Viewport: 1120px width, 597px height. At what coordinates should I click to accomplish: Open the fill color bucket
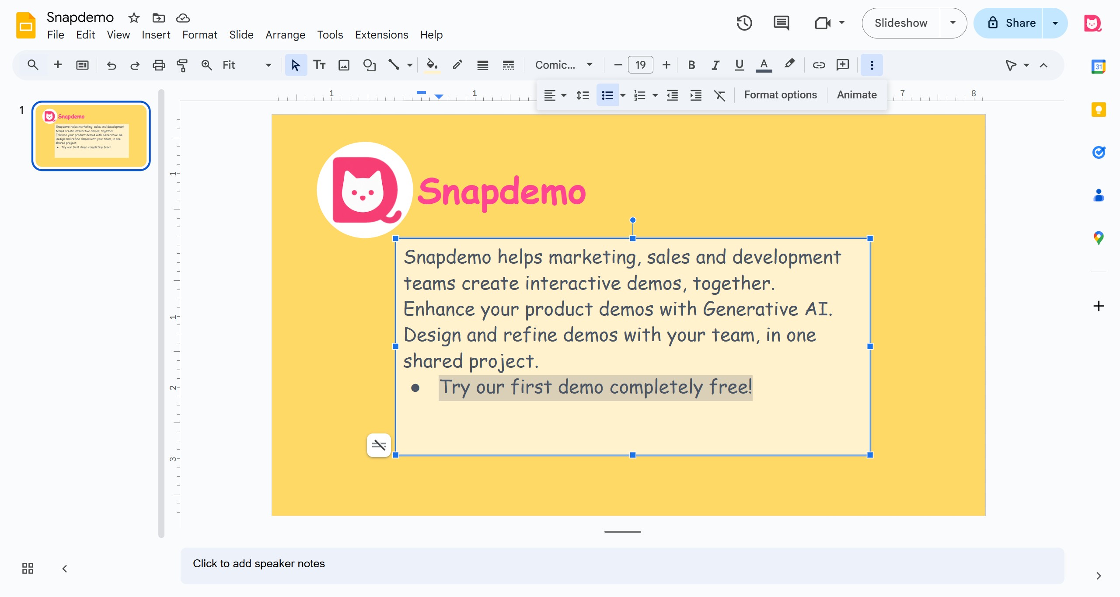pyautogui.click(x=432, y=65)
